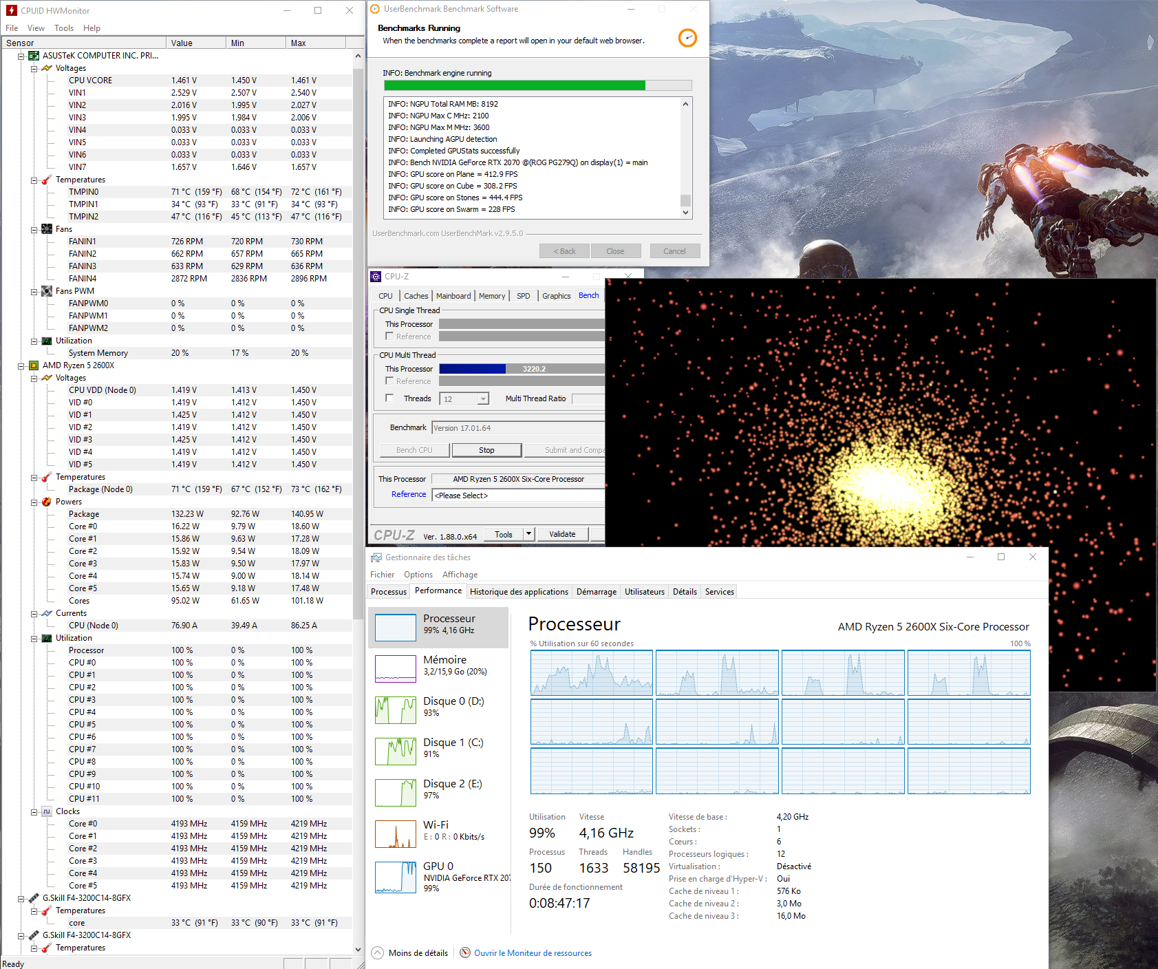Switch to the Graphics tab in CPU-Z

tap(556, 296)
